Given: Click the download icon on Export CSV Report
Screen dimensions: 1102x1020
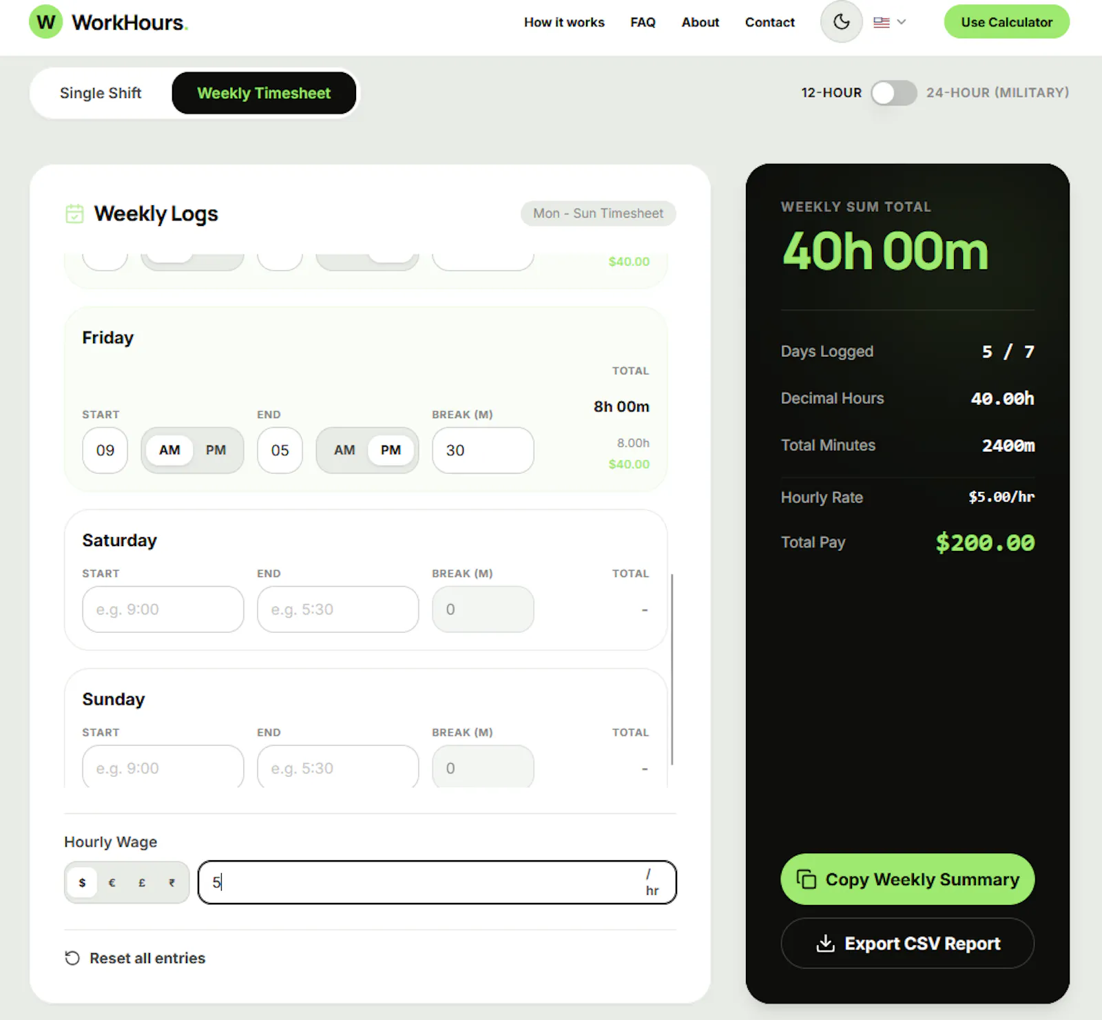Looking at the screenshot, I should coord(825,944).
